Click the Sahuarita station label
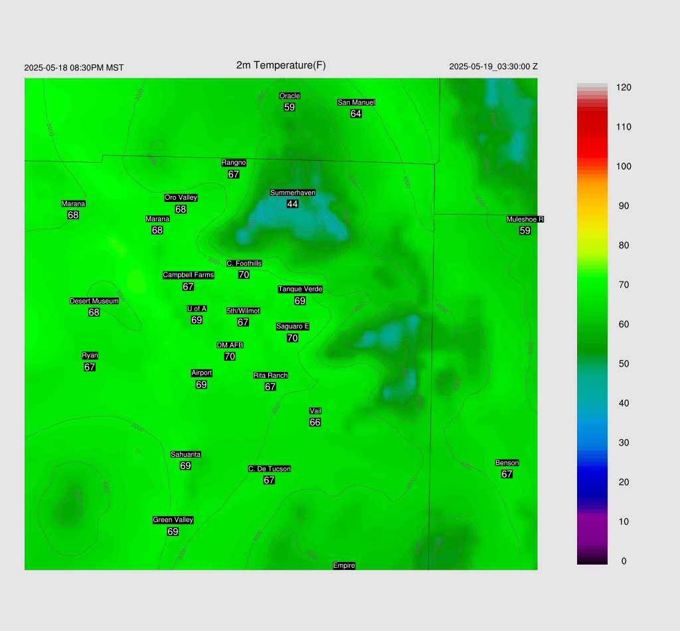680x631 pixels. 186,454
